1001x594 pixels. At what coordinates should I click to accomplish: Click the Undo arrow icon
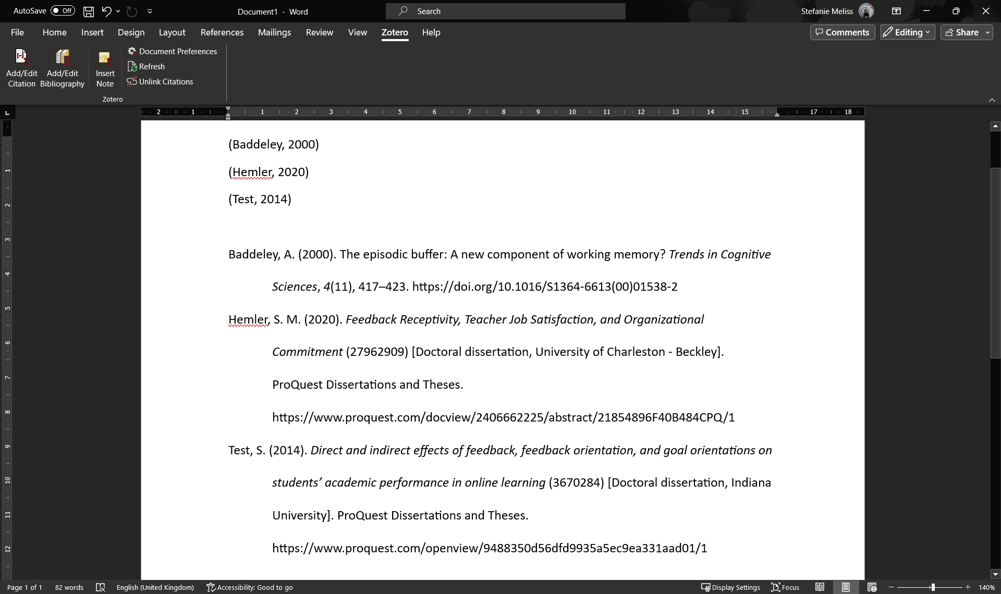click(x=106, y=11)
